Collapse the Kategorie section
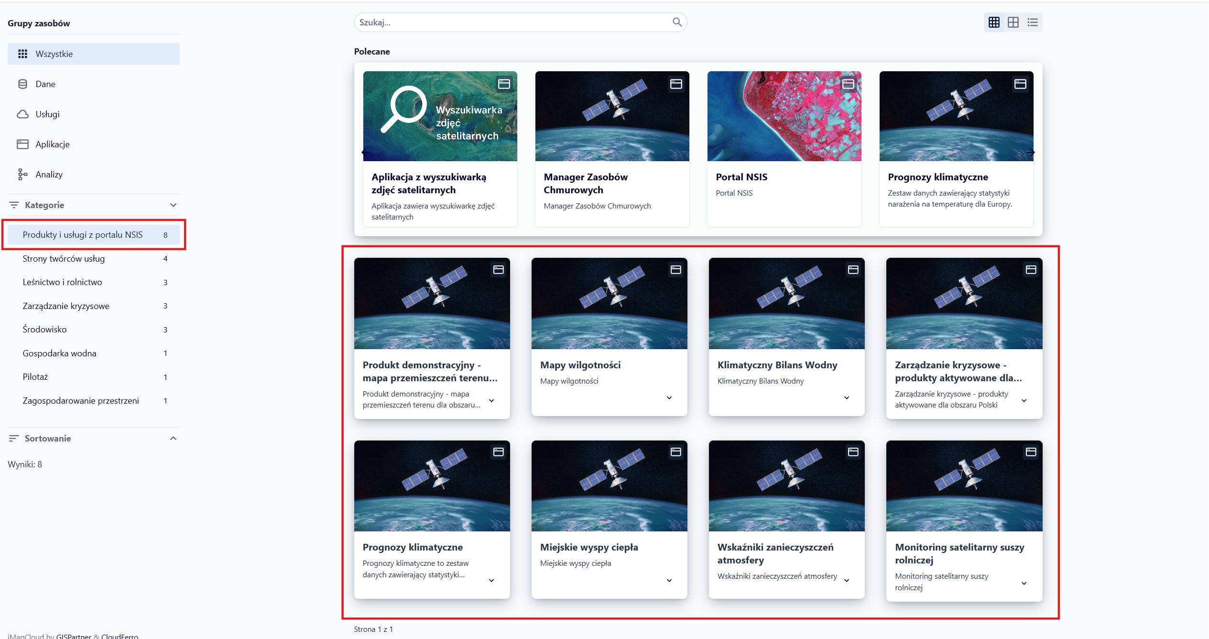This screenshot has height=639, width=1209. [173, 205]
